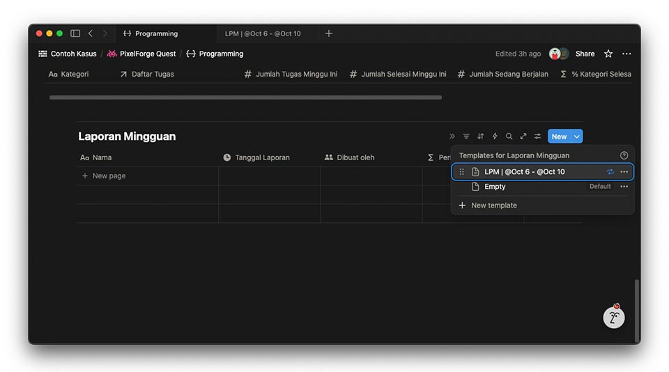The height and width of the screenshot is (372, 669).
Task: Star this page as favorite
Action: point(608,54)
